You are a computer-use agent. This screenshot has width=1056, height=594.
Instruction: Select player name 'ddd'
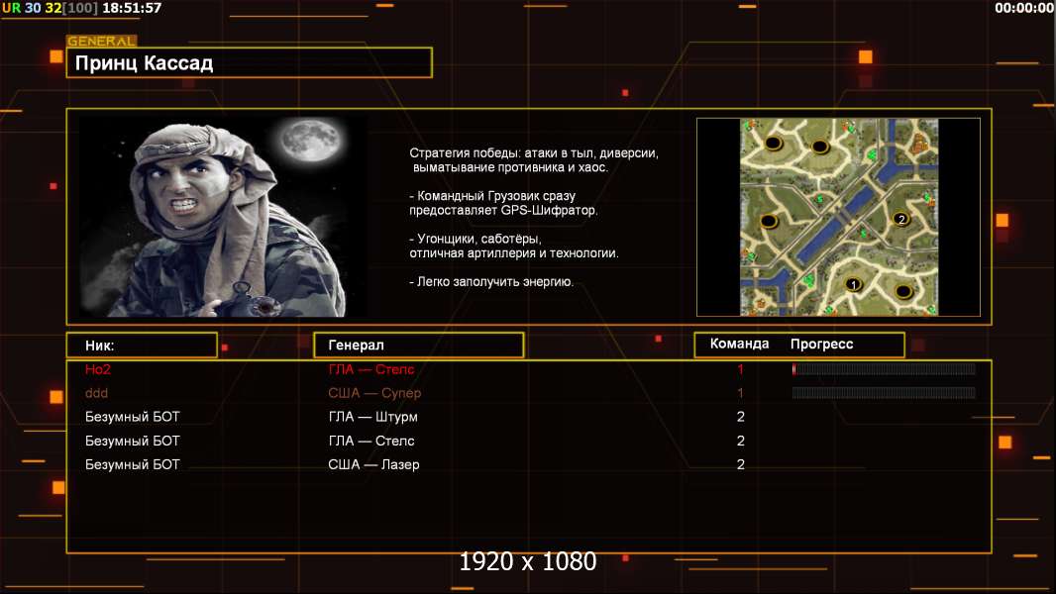pyautogui.click(x=96, y=393)
